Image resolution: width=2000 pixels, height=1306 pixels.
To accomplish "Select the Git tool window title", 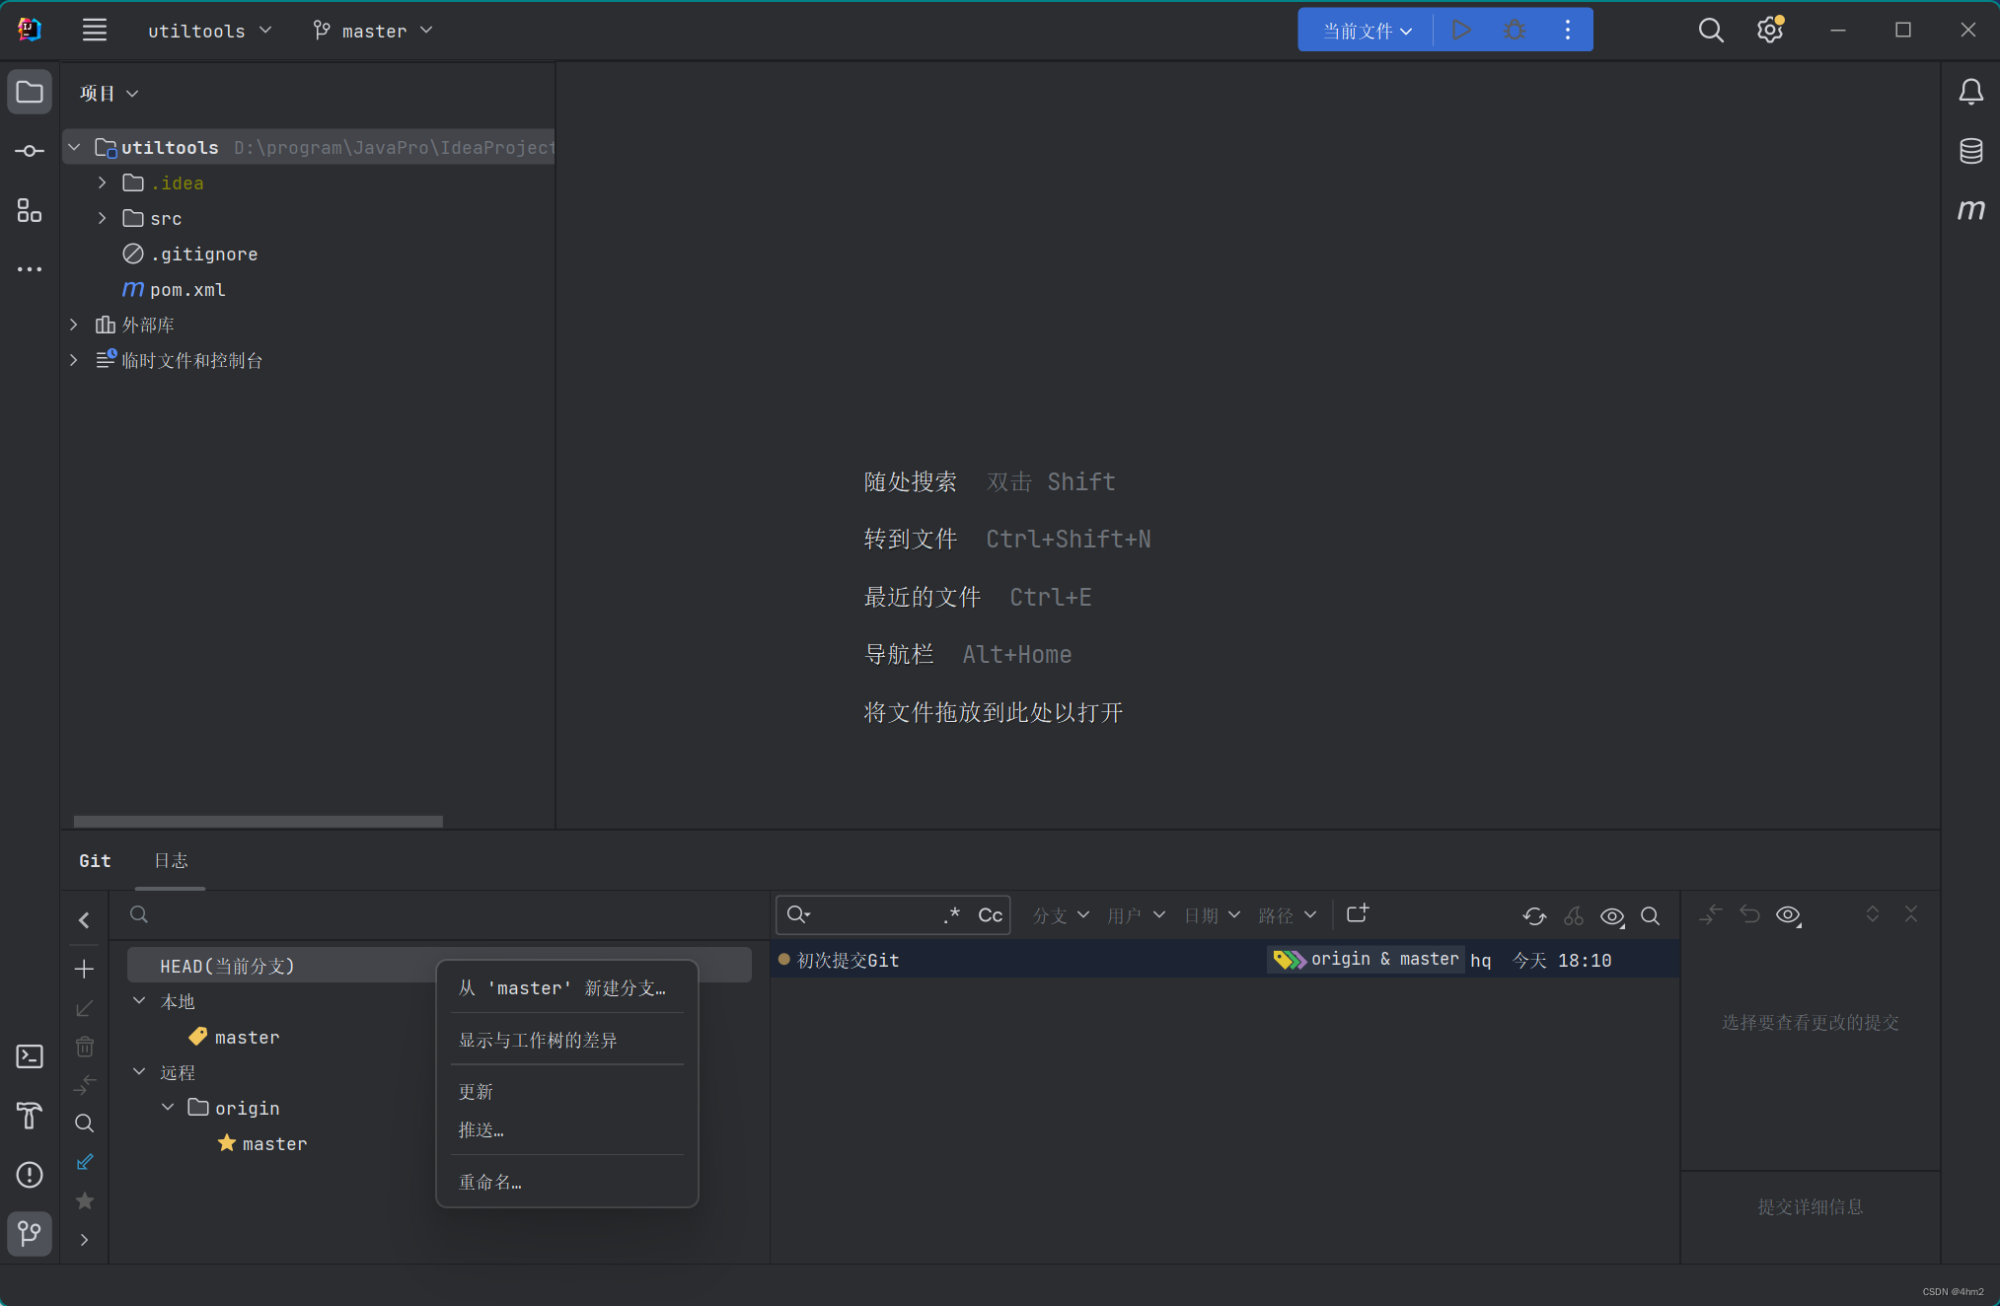I will [x=95, y=860].
